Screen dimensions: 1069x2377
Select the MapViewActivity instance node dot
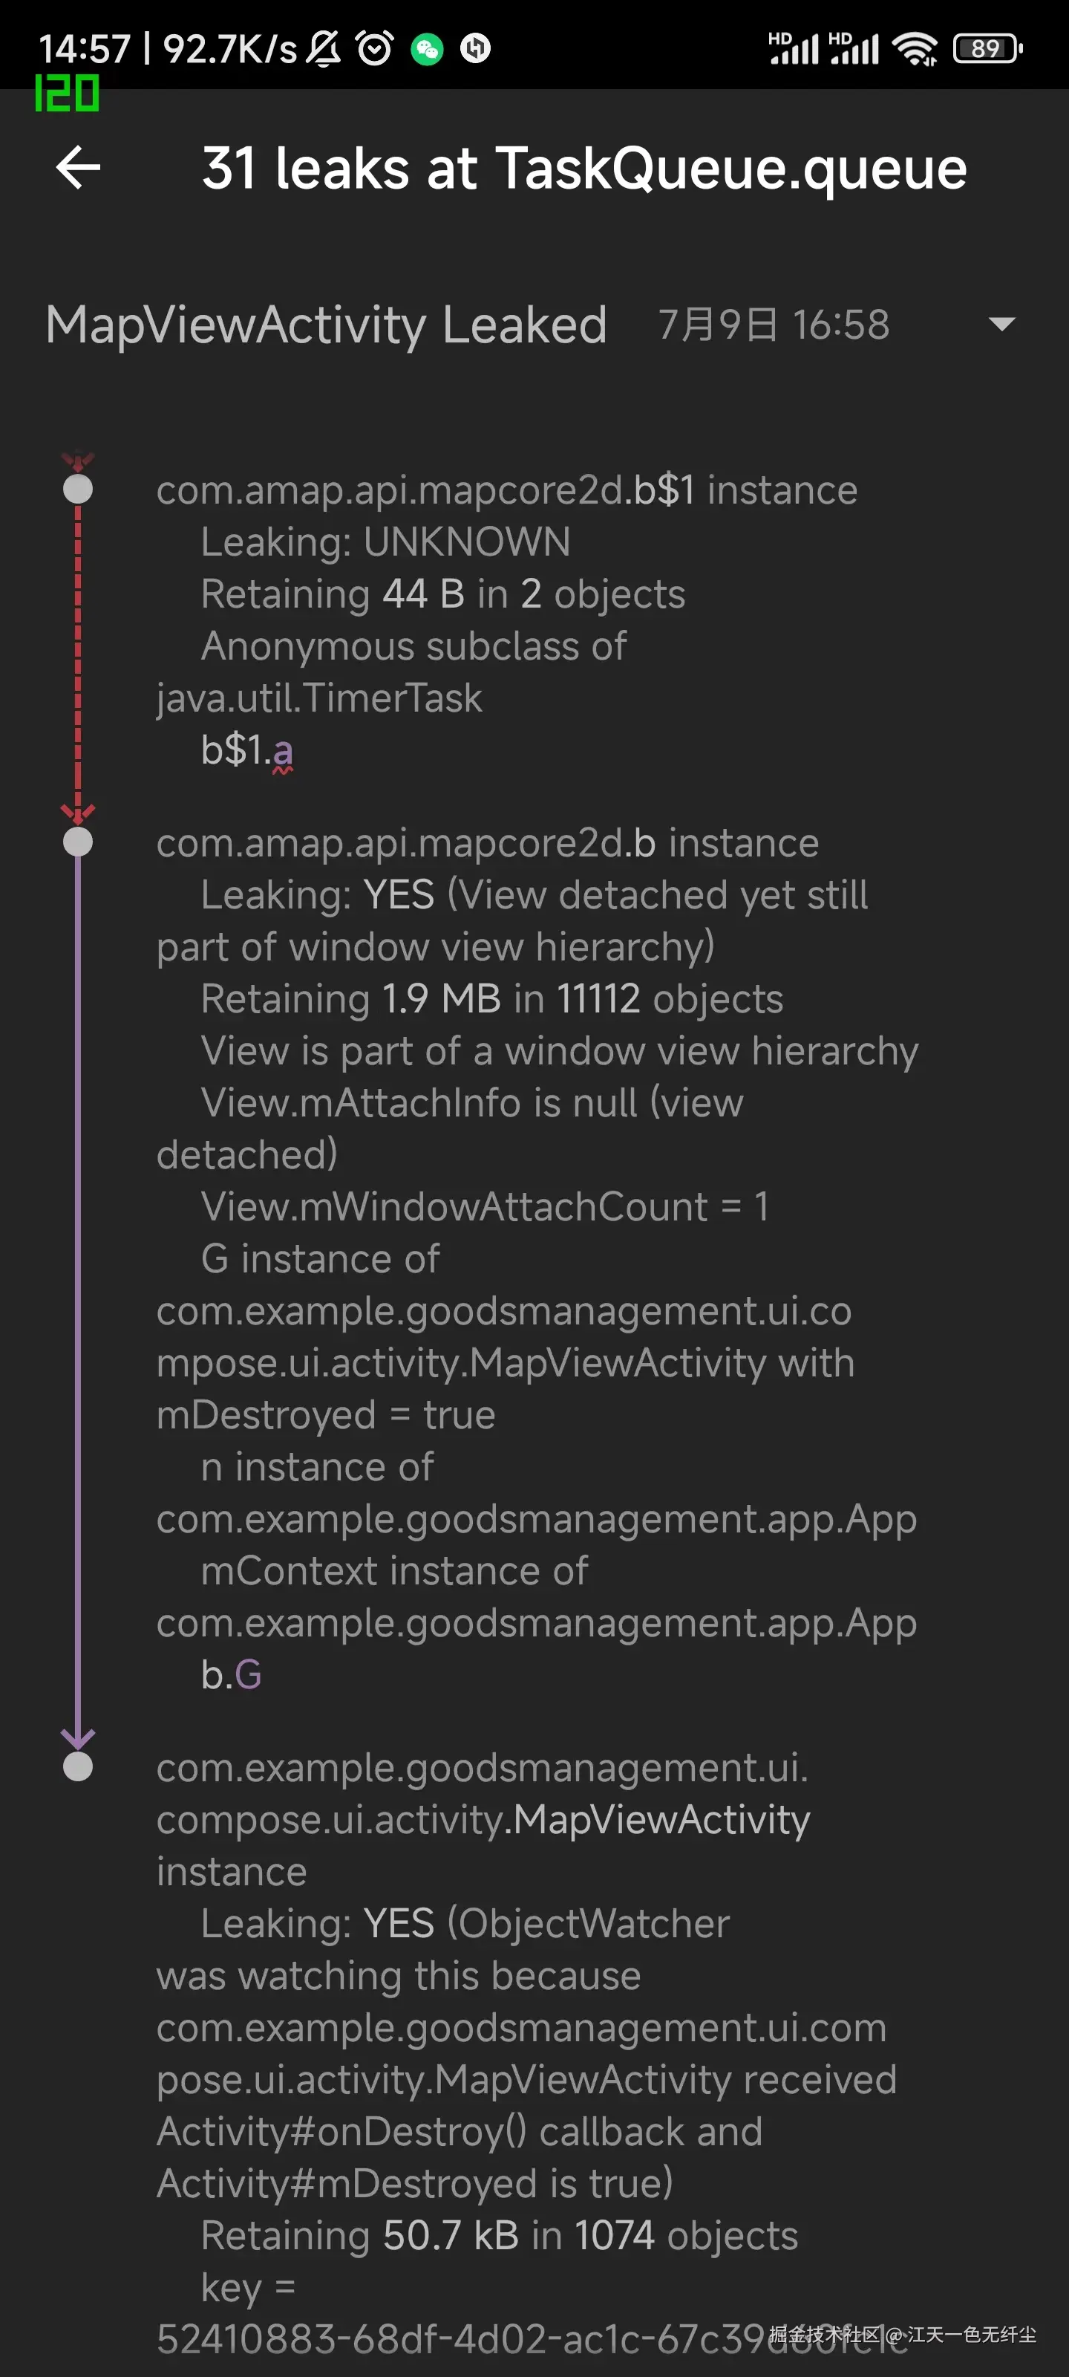[x=77, y=1766]
